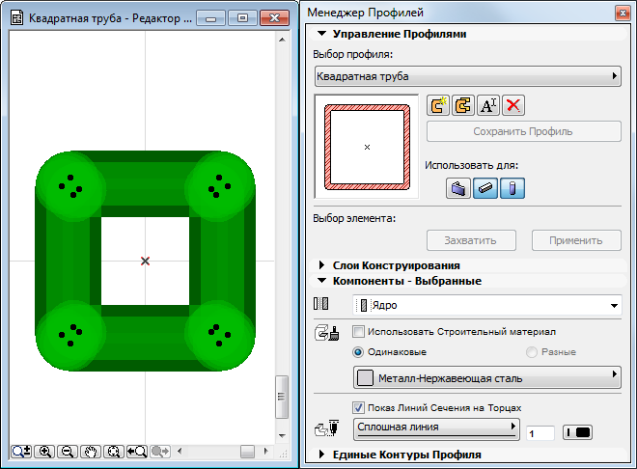The height and width of the screenshot is (469, 637).
Task: Toggle Use for Wall icon
Action: click(x=458, y=188)
